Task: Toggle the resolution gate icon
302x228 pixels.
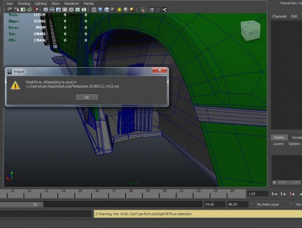Action: 59,10
